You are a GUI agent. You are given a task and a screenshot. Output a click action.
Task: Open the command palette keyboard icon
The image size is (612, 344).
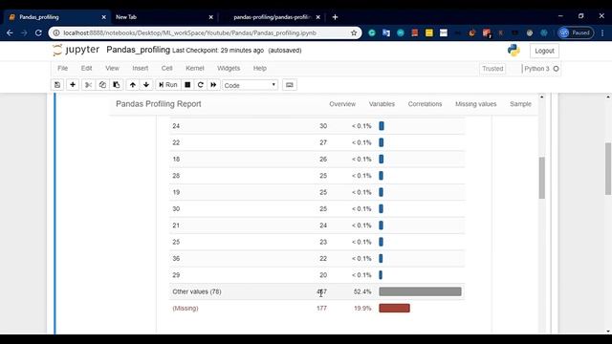(x=290, y=85)
